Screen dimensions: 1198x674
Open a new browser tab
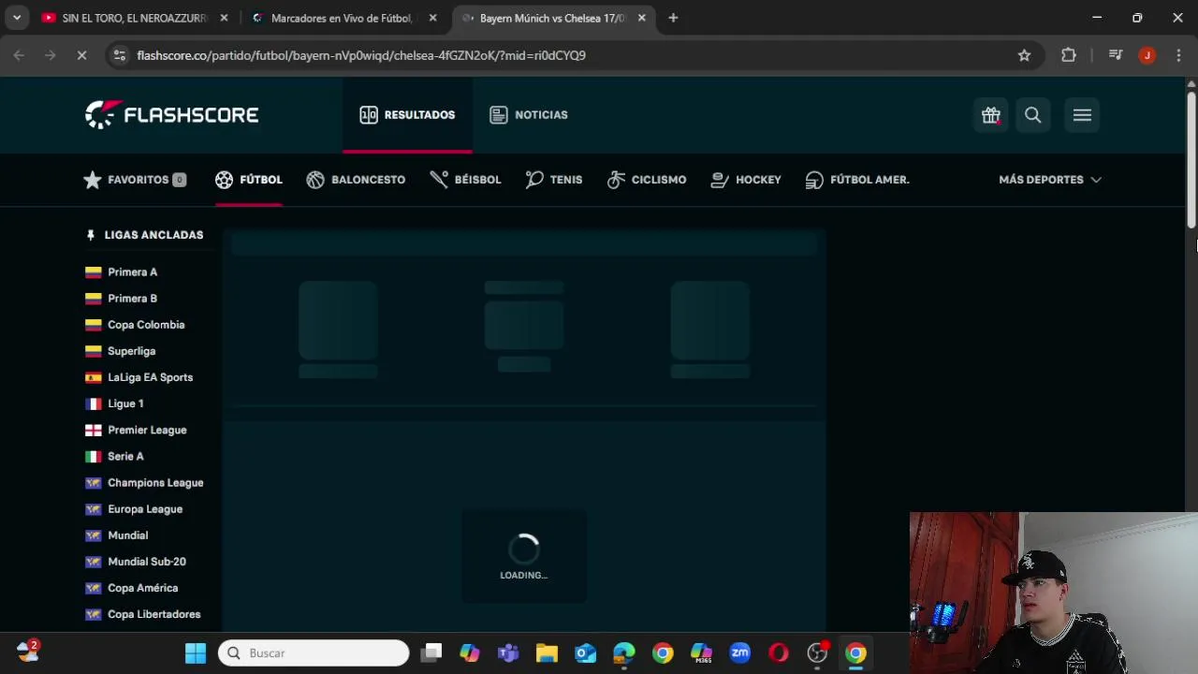pos(673,18)
